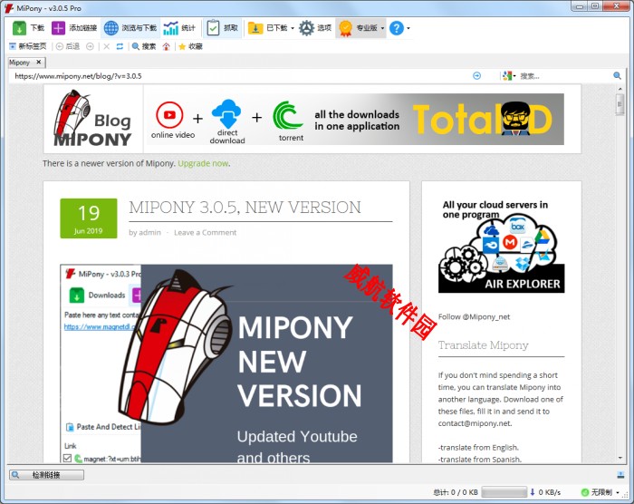Click the 0 KB/s download speed indicator

pos(545,492)
